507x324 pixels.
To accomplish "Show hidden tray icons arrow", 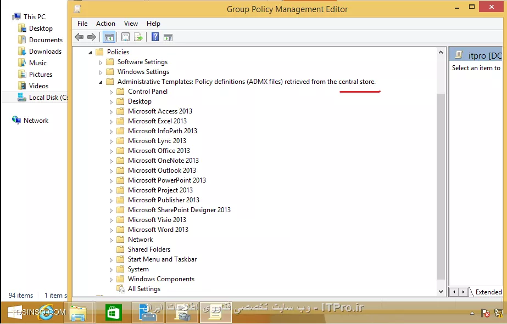I will pyautogui.click(x=472, y=313).
